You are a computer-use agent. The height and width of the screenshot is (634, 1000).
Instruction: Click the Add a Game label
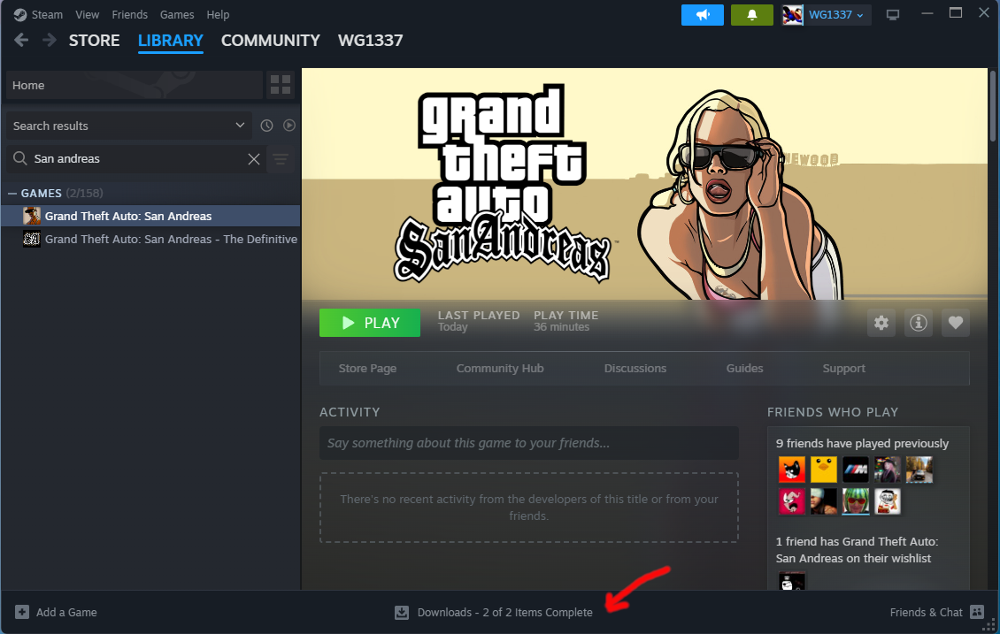point(66,612)
